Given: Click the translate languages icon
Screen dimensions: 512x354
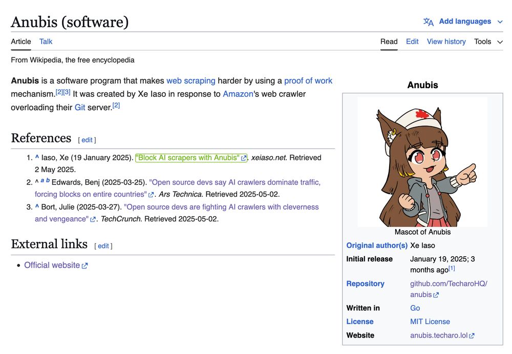Looking at the screenshot, I should pyautogui.click(x=428, y=22).
